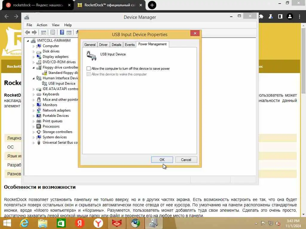Collapse Floppy drive controllers node
306x229 pixels.
point(33,68)
